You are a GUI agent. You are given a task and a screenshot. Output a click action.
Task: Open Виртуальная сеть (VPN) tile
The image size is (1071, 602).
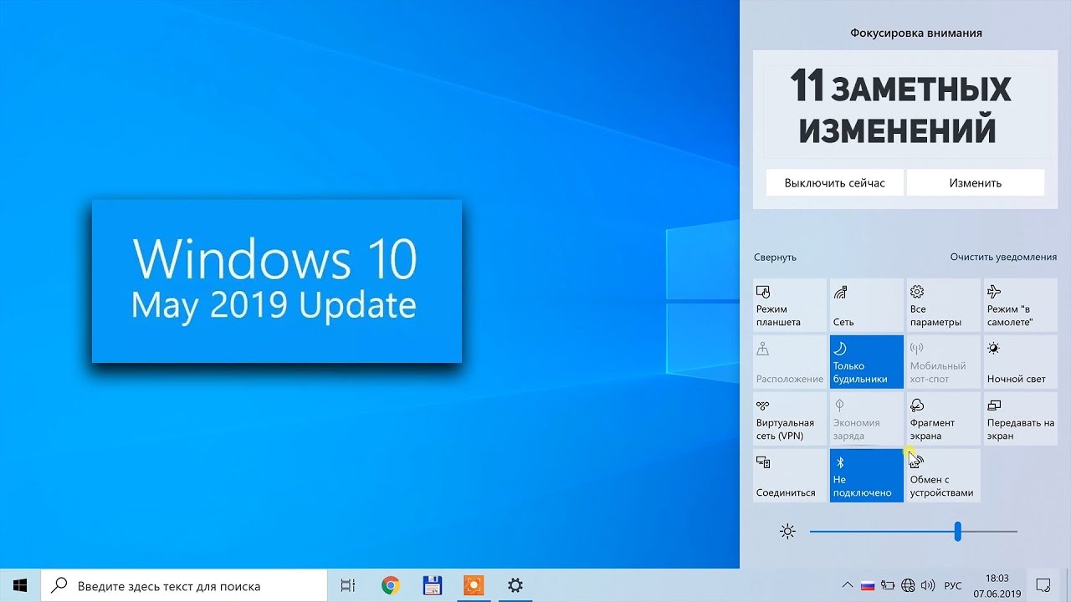click(x=789, y=419)
